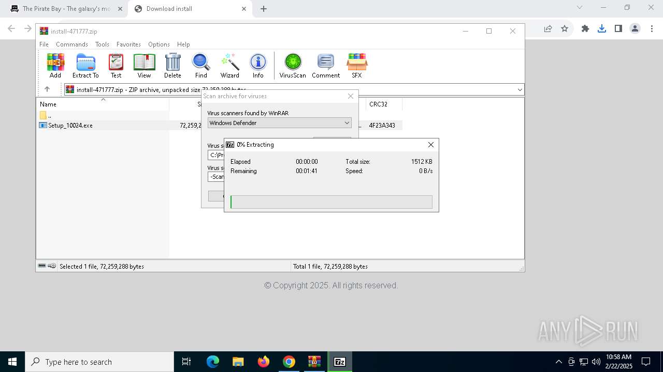
Task: Open Chrome extensions puzzle icon
Action: 585,29
